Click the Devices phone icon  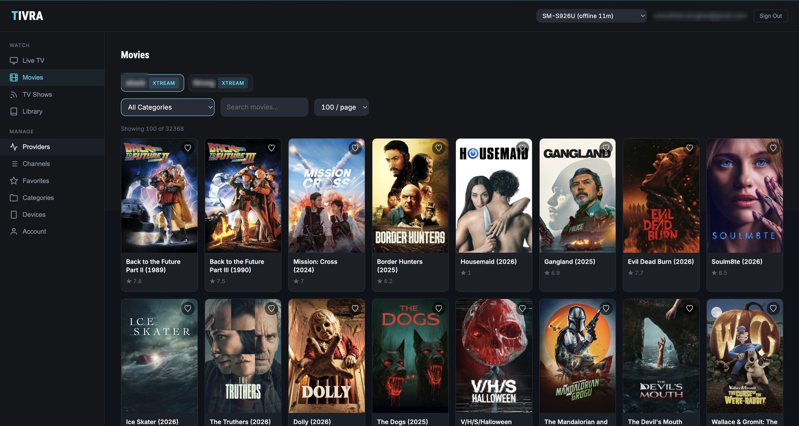[x=13, y=214]
